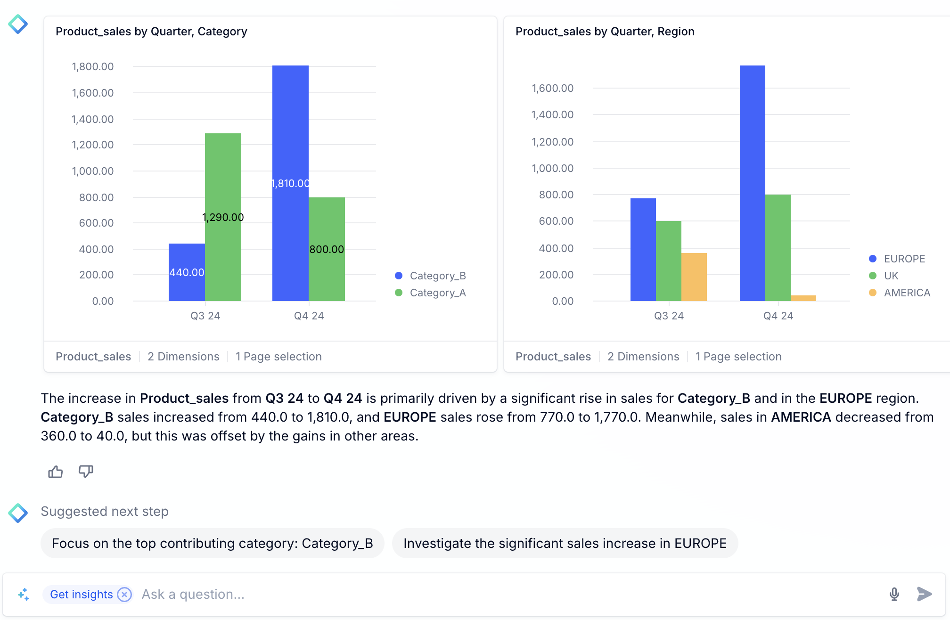Click '1 Page selection' on left chart

279,356
